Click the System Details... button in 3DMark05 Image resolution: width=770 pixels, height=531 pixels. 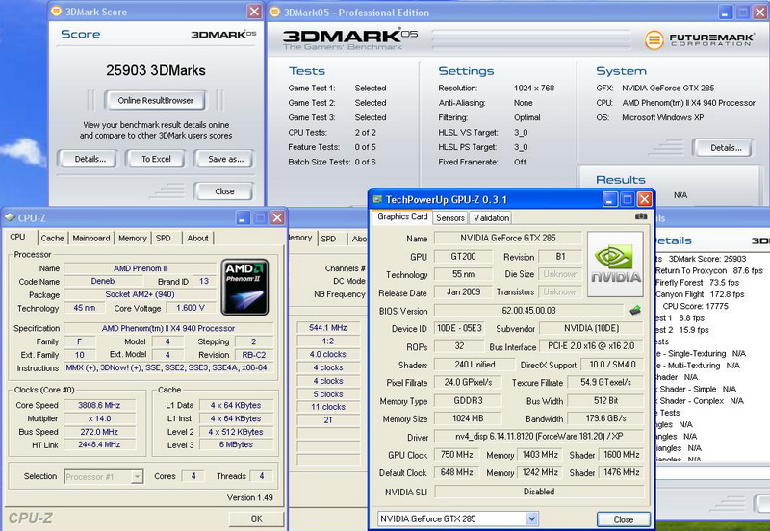click(726, 148)
